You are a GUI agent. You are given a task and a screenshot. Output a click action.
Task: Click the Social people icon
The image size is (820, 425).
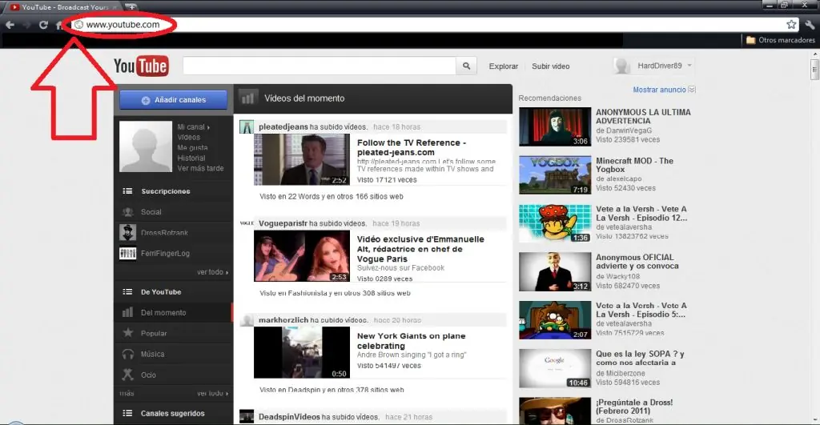pyautogui.click(x=127, y=212)
